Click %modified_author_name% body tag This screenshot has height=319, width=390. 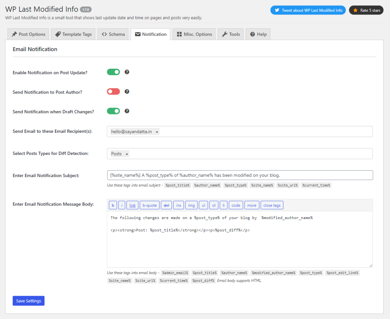(x=273, y=273)
